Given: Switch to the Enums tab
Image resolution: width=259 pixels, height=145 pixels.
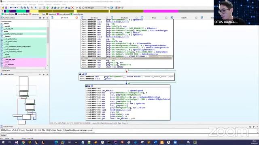Looking at the screenshot, I should click(154, 18).
